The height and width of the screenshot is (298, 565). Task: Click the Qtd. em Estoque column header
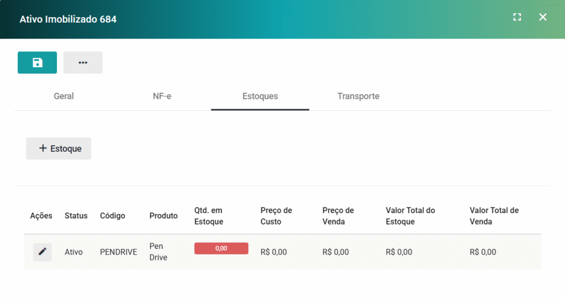pos(209,216)
